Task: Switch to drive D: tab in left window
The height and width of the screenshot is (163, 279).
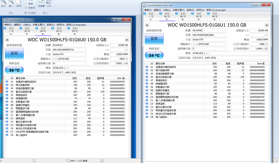Action: click(x=59, y=30)
